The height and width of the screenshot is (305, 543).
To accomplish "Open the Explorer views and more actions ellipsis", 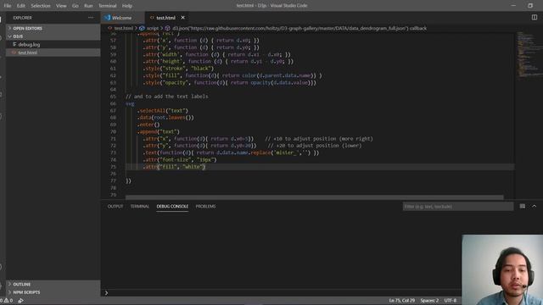I will [x=91, y=18].
